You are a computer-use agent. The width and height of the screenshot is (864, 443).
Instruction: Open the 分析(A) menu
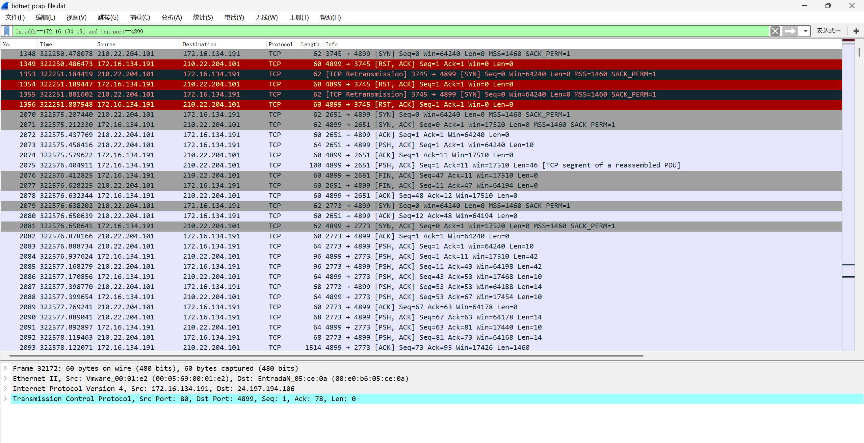172,17
